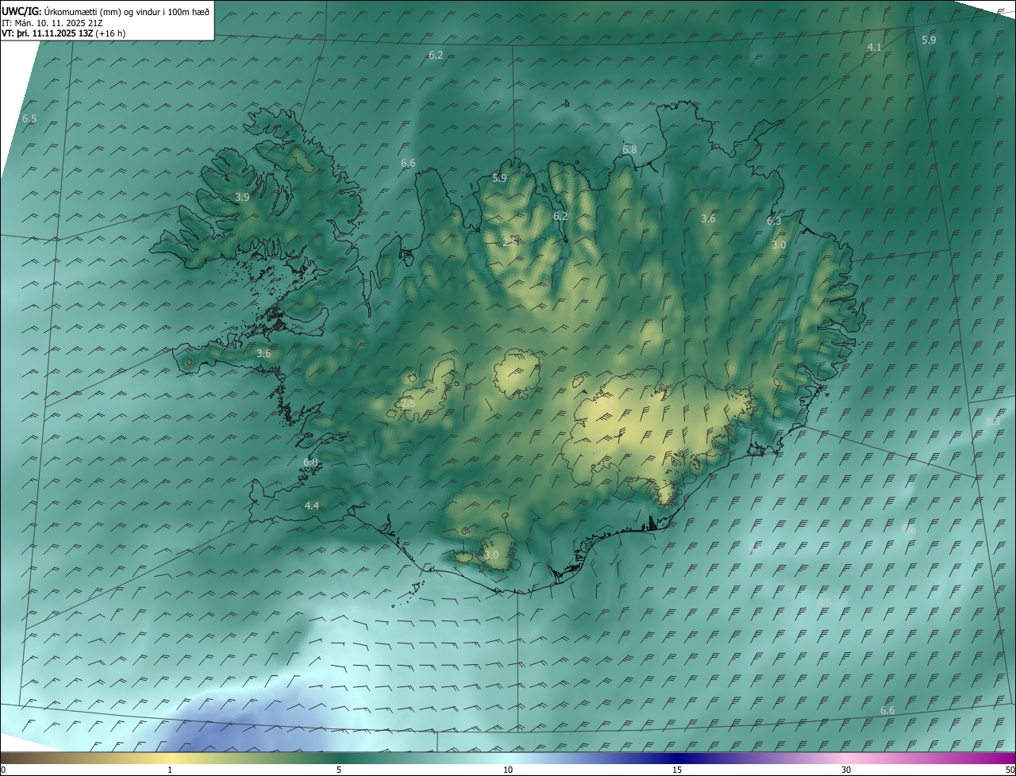Click legend tick label '1'

point(170,770)
